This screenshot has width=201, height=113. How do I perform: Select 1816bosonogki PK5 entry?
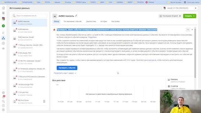pyautogui.click(x=29, y=86)
